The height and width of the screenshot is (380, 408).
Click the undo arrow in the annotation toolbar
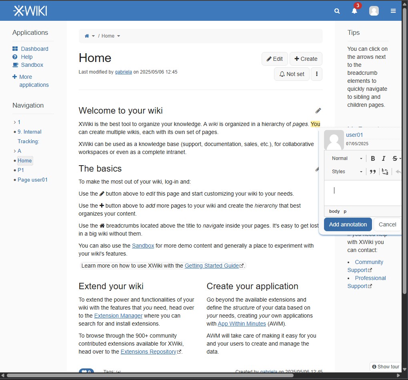pyautogui.click(x=398, y=172)
